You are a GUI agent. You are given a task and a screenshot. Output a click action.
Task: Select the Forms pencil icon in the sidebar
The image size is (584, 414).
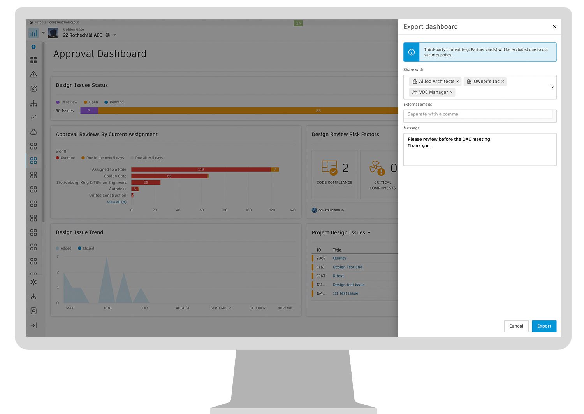33,88
